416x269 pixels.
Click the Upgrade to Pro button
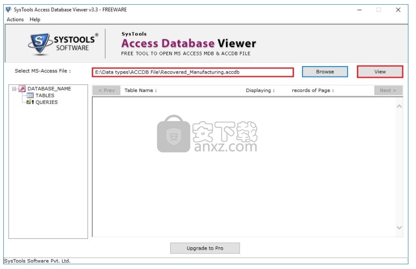coord(205,248)
